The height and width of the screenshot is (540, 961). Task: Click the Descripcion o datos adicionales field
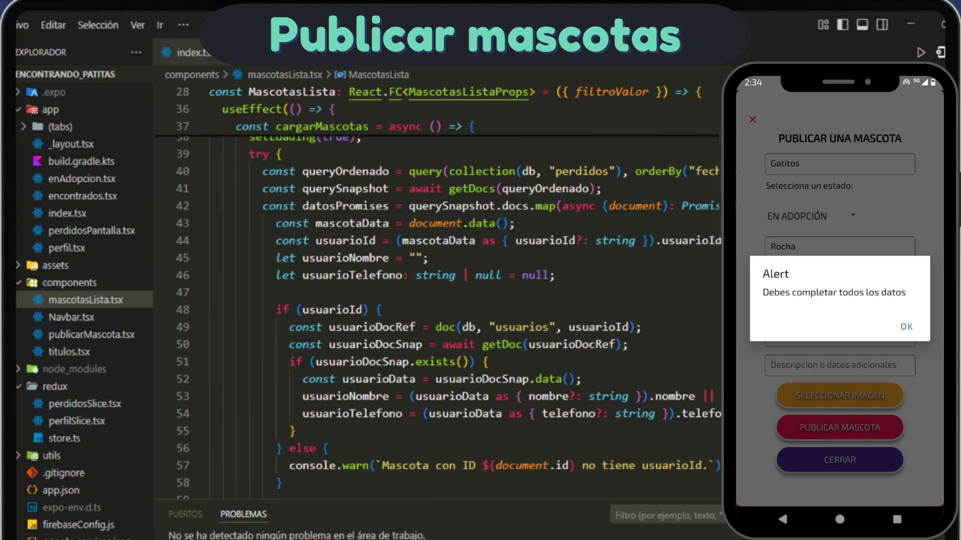(x=839, y=365)
